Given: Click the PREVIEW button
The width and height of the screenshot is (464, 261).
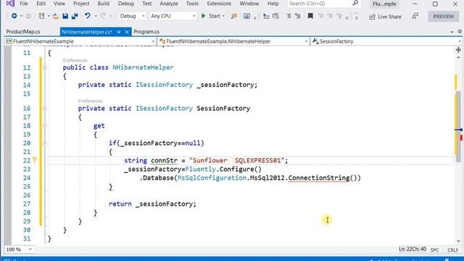Looking at the screenshot, I should [x=443, y=16].
